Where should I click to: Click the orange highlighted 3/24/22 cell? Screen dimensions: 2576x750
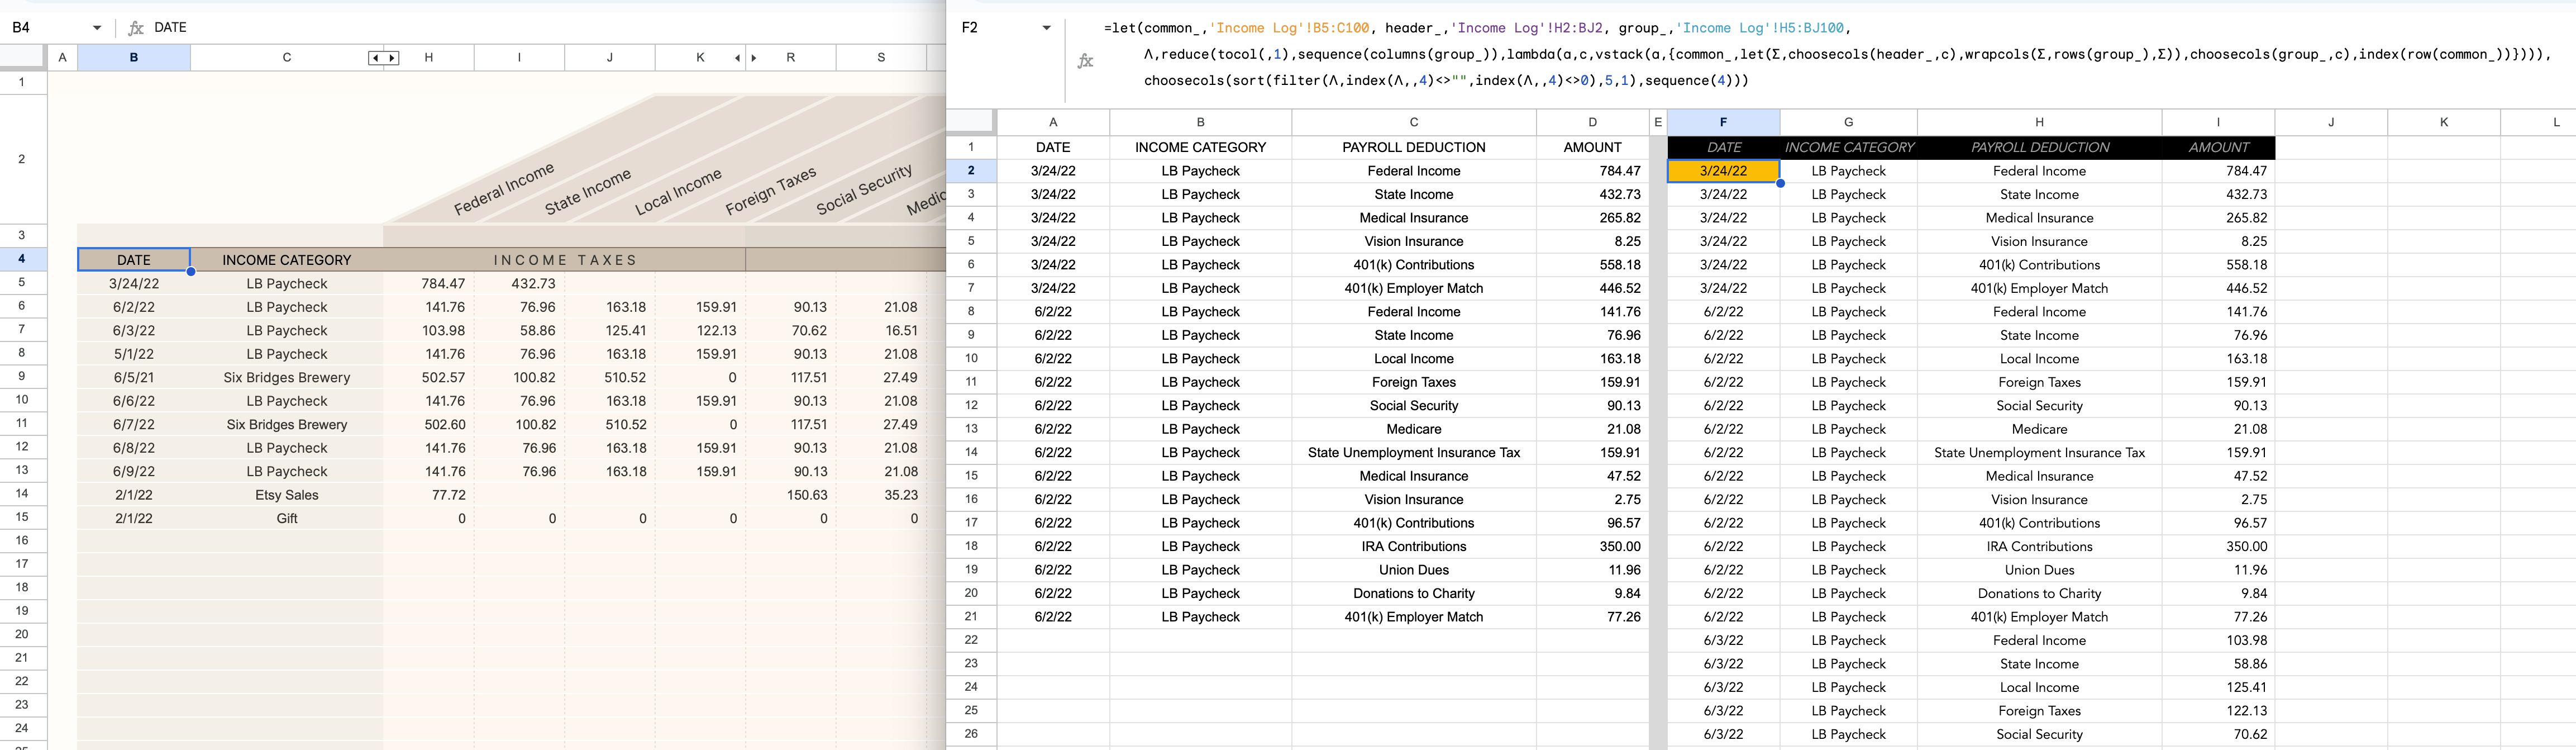[1722, 171]
